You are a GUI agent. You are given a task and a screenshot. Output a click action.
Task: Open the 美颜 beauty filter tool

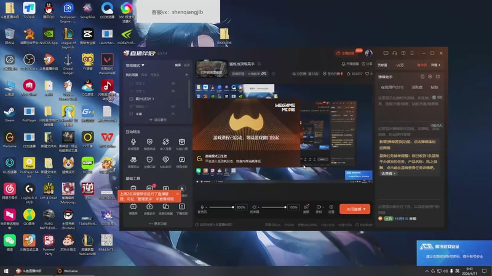(306, 209)
